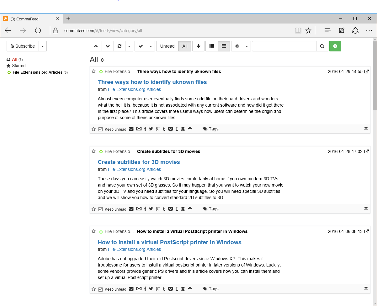Expand refresh options dropdown caret
The width and height of the screenshot is (377, 306).
click(x=129, y=46)
